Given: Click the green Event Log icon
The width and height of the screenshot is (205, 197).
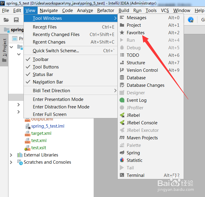Looking at the screenshot, I should (x=122, y=100).
